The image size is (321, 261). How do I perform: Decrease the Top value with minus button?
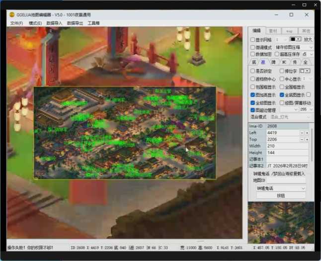(302, 140)
